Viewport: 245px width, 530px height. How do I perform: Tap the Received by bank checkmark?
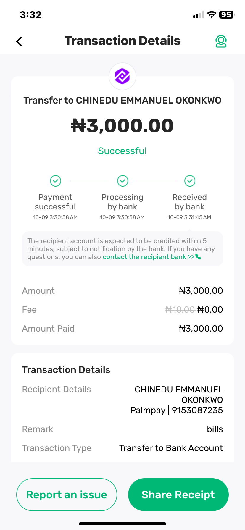pyautogui.click(x=190, y=181)
